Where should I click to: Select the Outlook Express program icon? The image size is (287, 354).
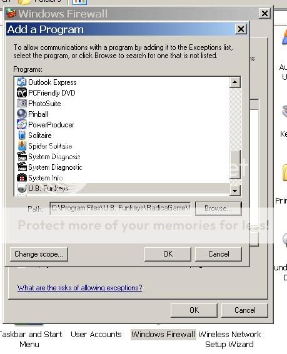[x=22, y=82]
